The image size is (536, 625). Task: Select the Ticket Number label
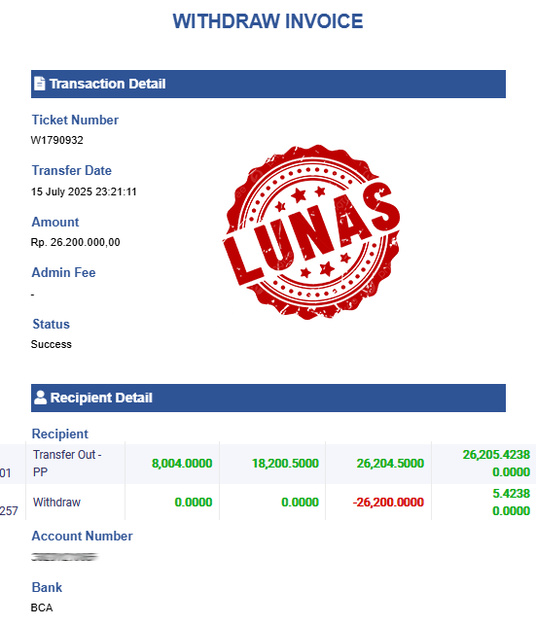click(75, 120)
